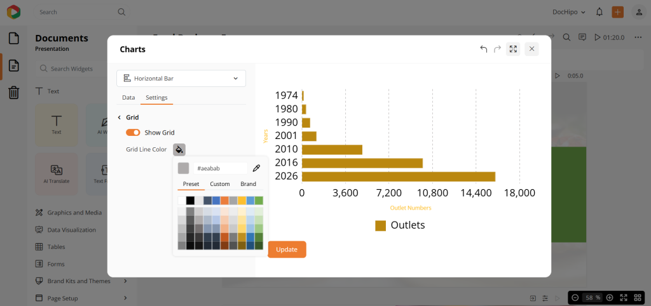Focus the top Search field
Screen dimensions: 651x306
point(81,12)
